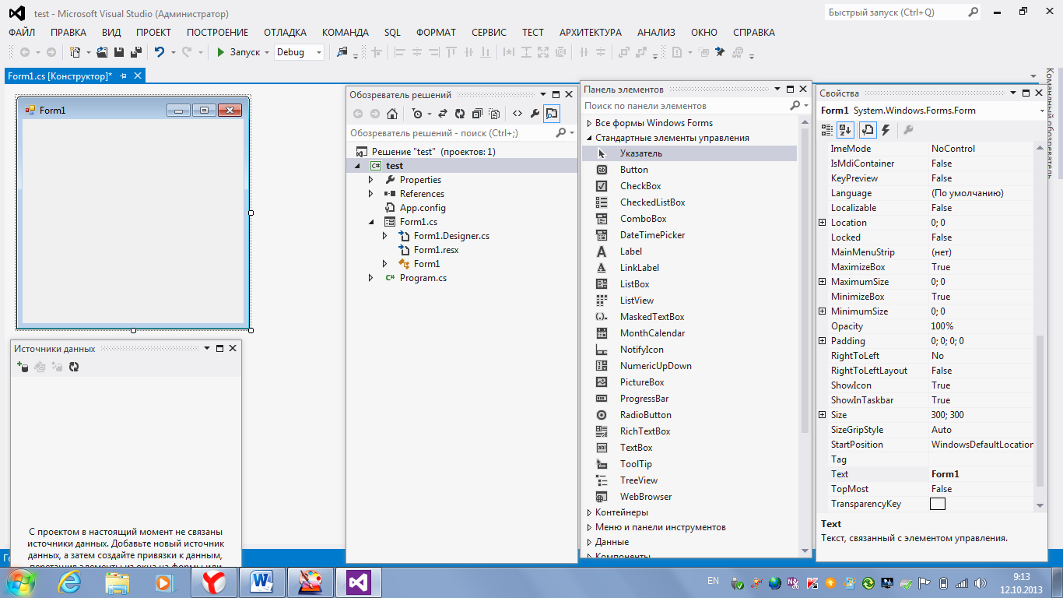Open ПОСТРОЕНИЕ menu
The width and height of the screenshot is (1063, 598).
pos(217,33)
